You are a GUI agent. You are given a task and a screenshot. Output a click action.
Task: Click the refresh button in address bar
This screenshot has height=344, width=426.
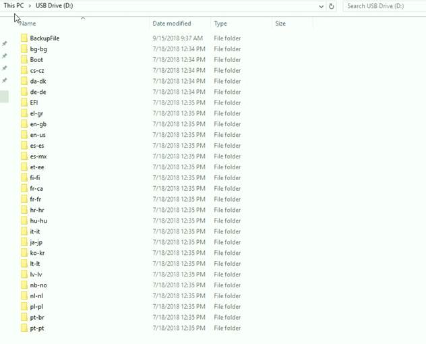pyautogui.click(x=332, y=6)
